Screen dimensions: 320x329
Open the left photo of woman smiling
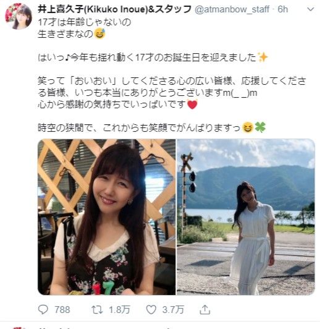tap(107, 216)
